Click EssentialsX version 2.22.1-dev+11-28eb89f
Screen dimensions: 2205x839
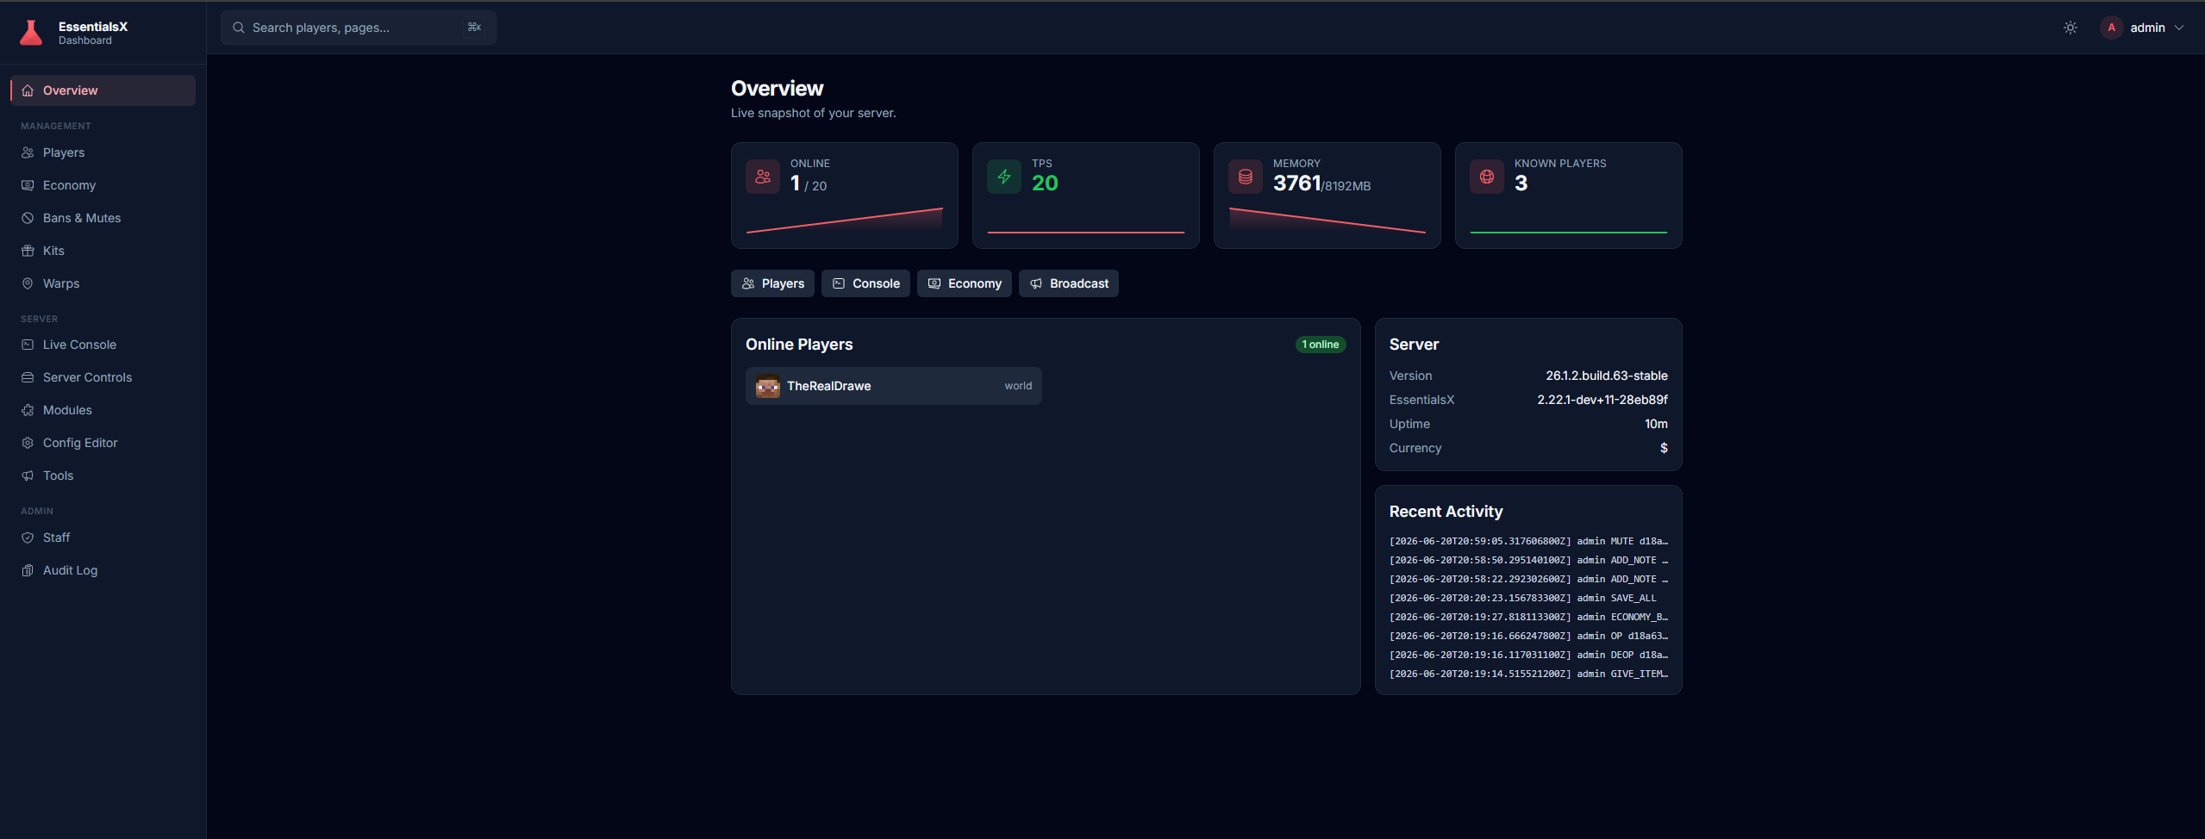pyautogui.click(x=1602, y=400)
